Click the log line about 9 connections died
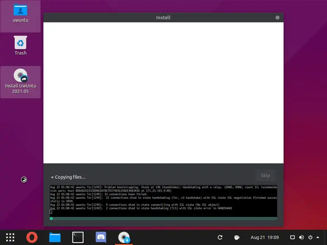Image resolution: width=327 pixels, height=245 pixels. pyautogui.click(x=135, y=204)
